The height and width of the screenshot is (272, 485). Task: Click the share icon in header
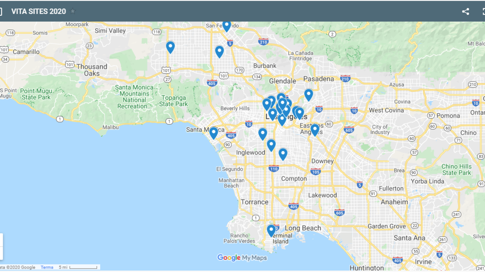coord(466,12)
